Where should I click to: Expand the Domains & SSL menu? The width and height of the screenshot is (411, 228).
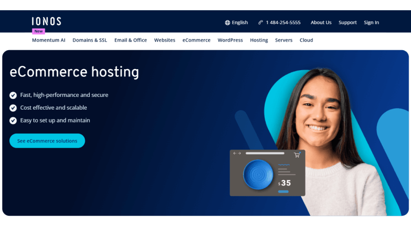(x=90, y=40)
